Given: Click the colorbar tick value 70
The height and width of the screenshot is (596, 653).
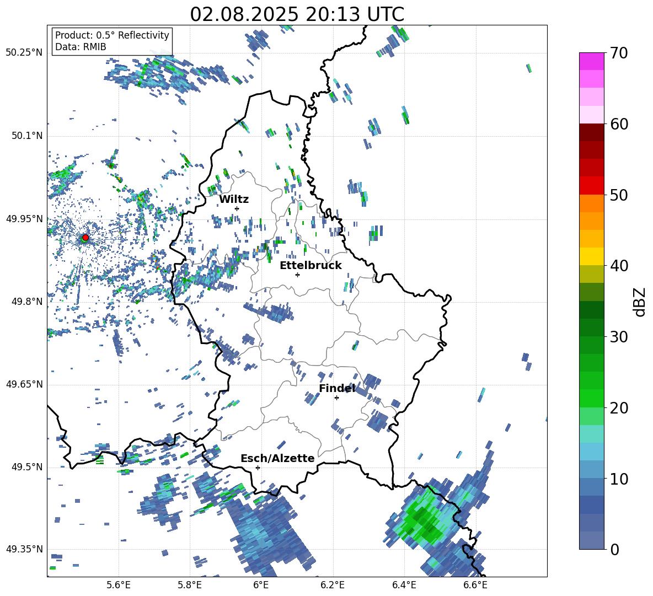Looking at the screenshot, I should (x=619, y=53).
